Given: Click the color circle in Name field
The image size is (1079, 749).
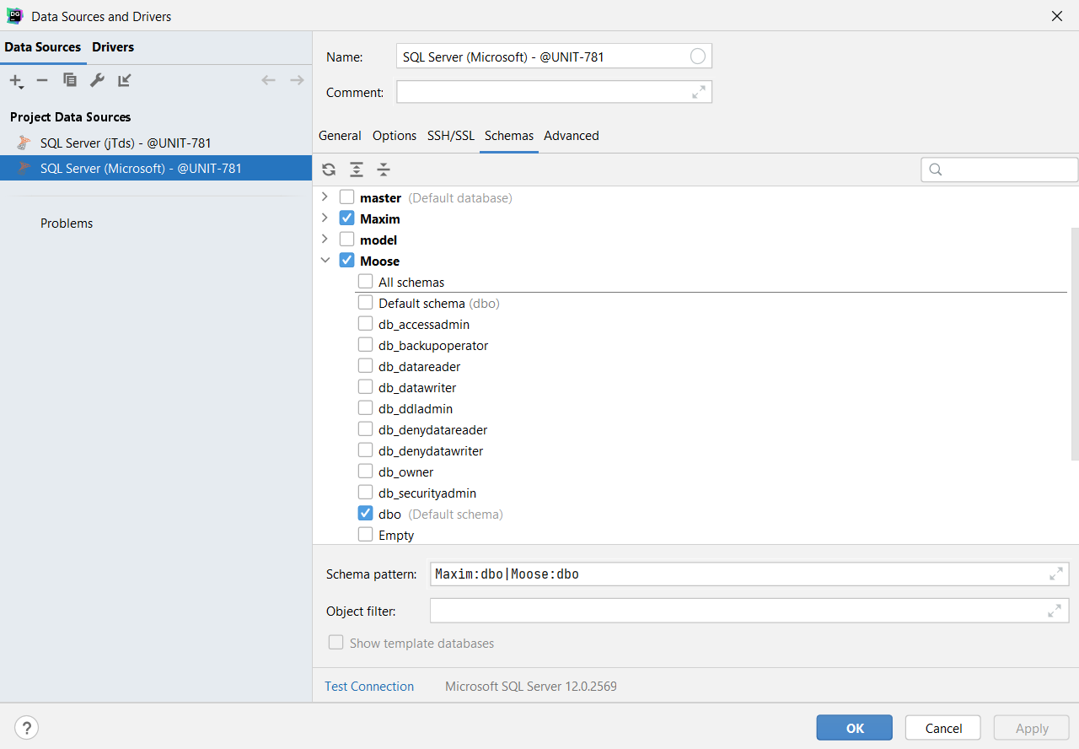Looking at the screenshot, I should [x=698, y=57].
